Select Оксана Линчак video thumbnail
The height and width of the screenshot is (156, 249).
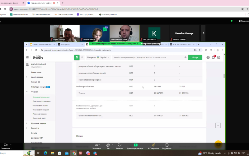pyautogui.click(x=95, y=33)
